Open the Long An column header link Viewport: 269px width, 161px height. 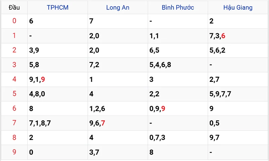click(x=118, y=7)
